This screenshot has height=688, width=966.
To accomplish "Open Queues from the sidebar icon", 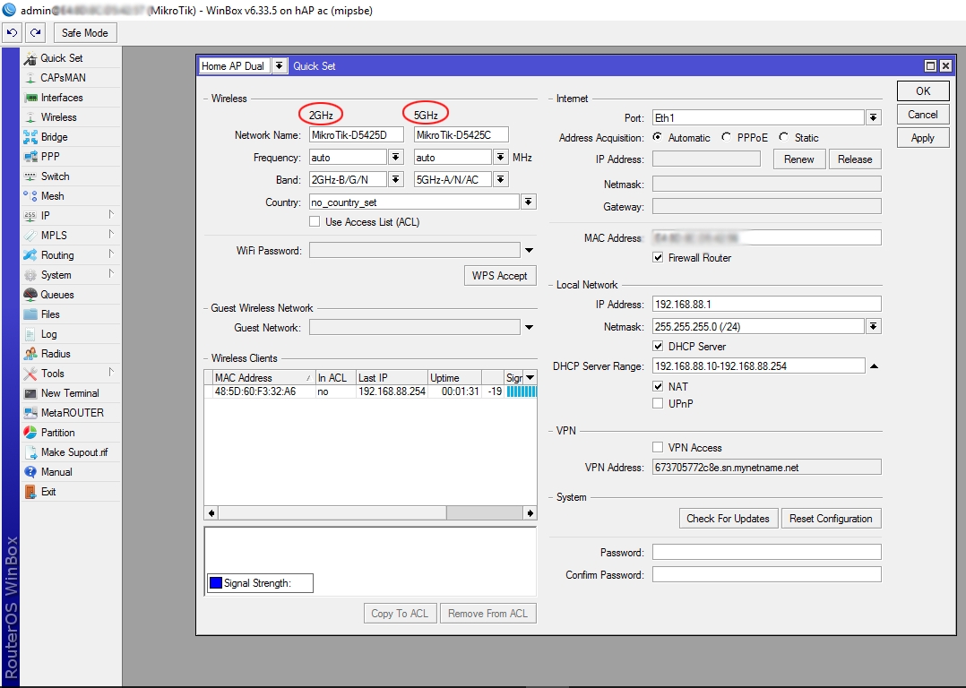I will point(30,295).
